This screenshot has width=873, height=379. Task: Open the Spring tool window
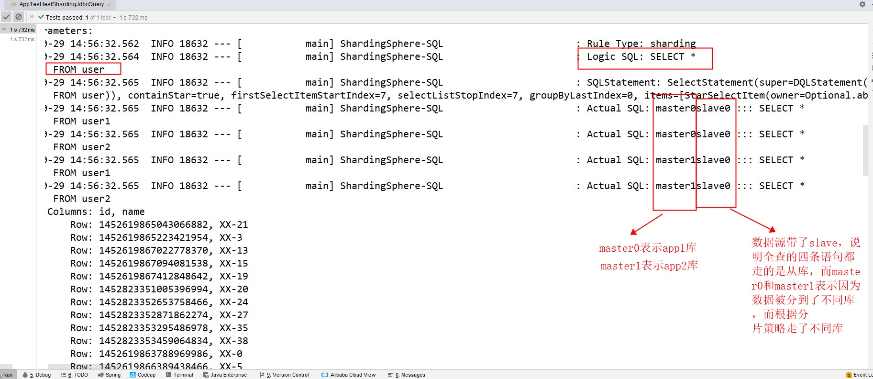(x=109, y=375)
